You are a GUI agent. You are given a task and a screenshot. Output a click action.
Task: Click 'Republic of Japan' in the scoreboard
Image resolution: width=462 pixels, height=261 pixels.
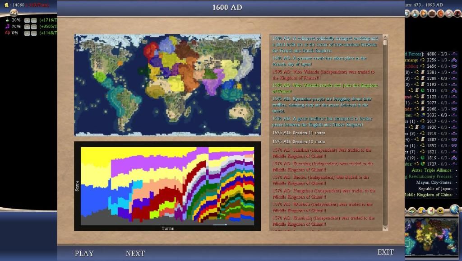(x=435, y=188)
